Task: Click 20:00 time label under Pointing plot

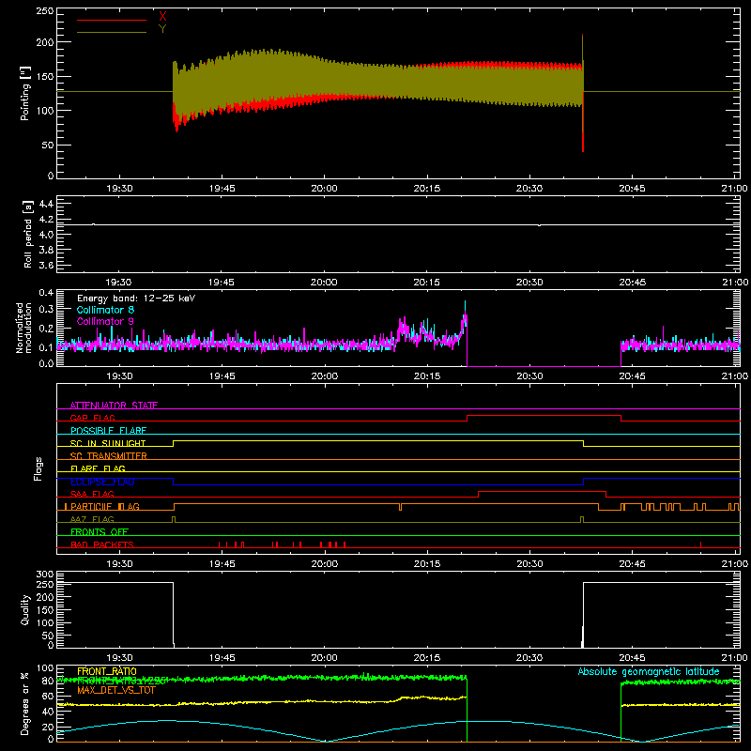Action: 324,189
